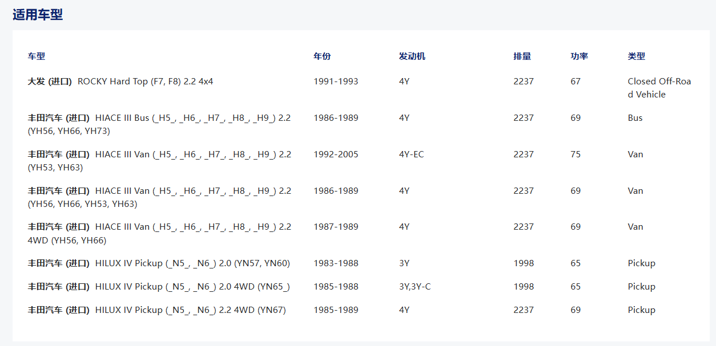The image size is (716, 346).
Task: Click the 车型 column header
Action: pos(37,56)
